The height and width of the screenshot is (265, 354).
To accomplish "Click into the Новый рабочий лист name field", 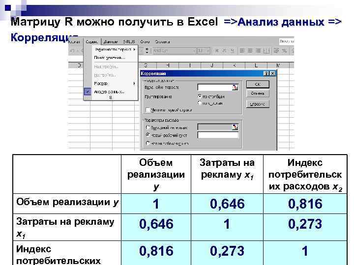I will [x=218, y=135].
